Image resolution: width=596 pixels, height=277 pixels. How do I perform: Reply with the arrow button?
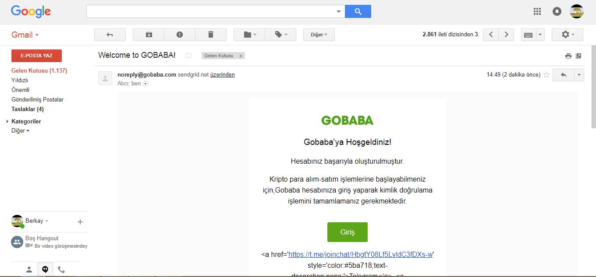(x=564, y=75)
